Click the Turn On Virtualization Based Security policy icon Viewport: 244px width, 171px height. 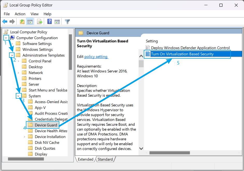click(148, 54)
